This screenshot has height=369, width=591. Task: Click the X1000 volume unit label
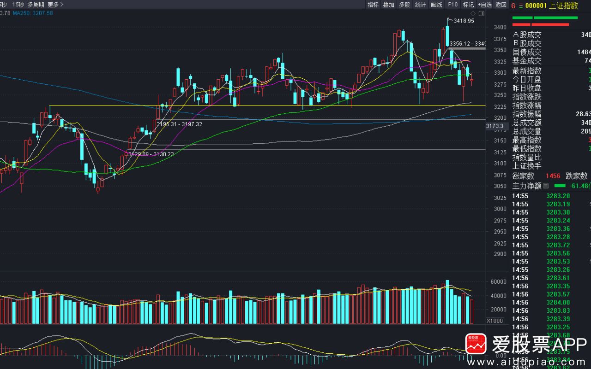tap(495, 321)
